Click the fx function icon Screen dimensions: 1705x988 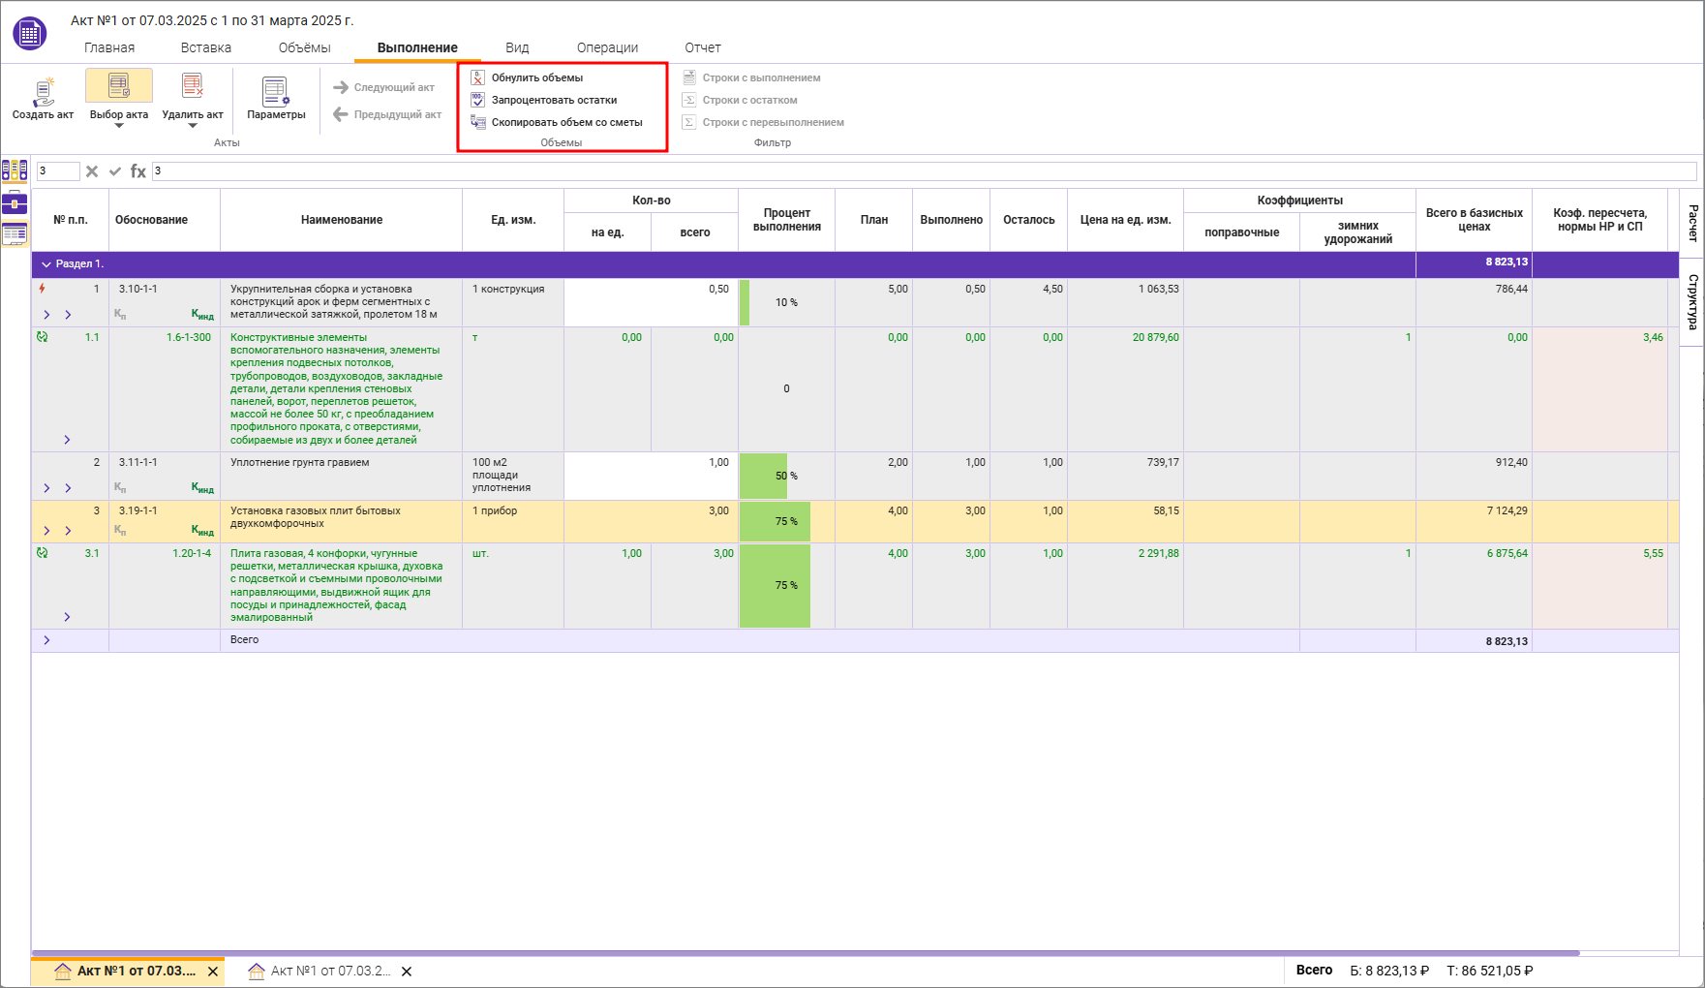click(138, 171)
